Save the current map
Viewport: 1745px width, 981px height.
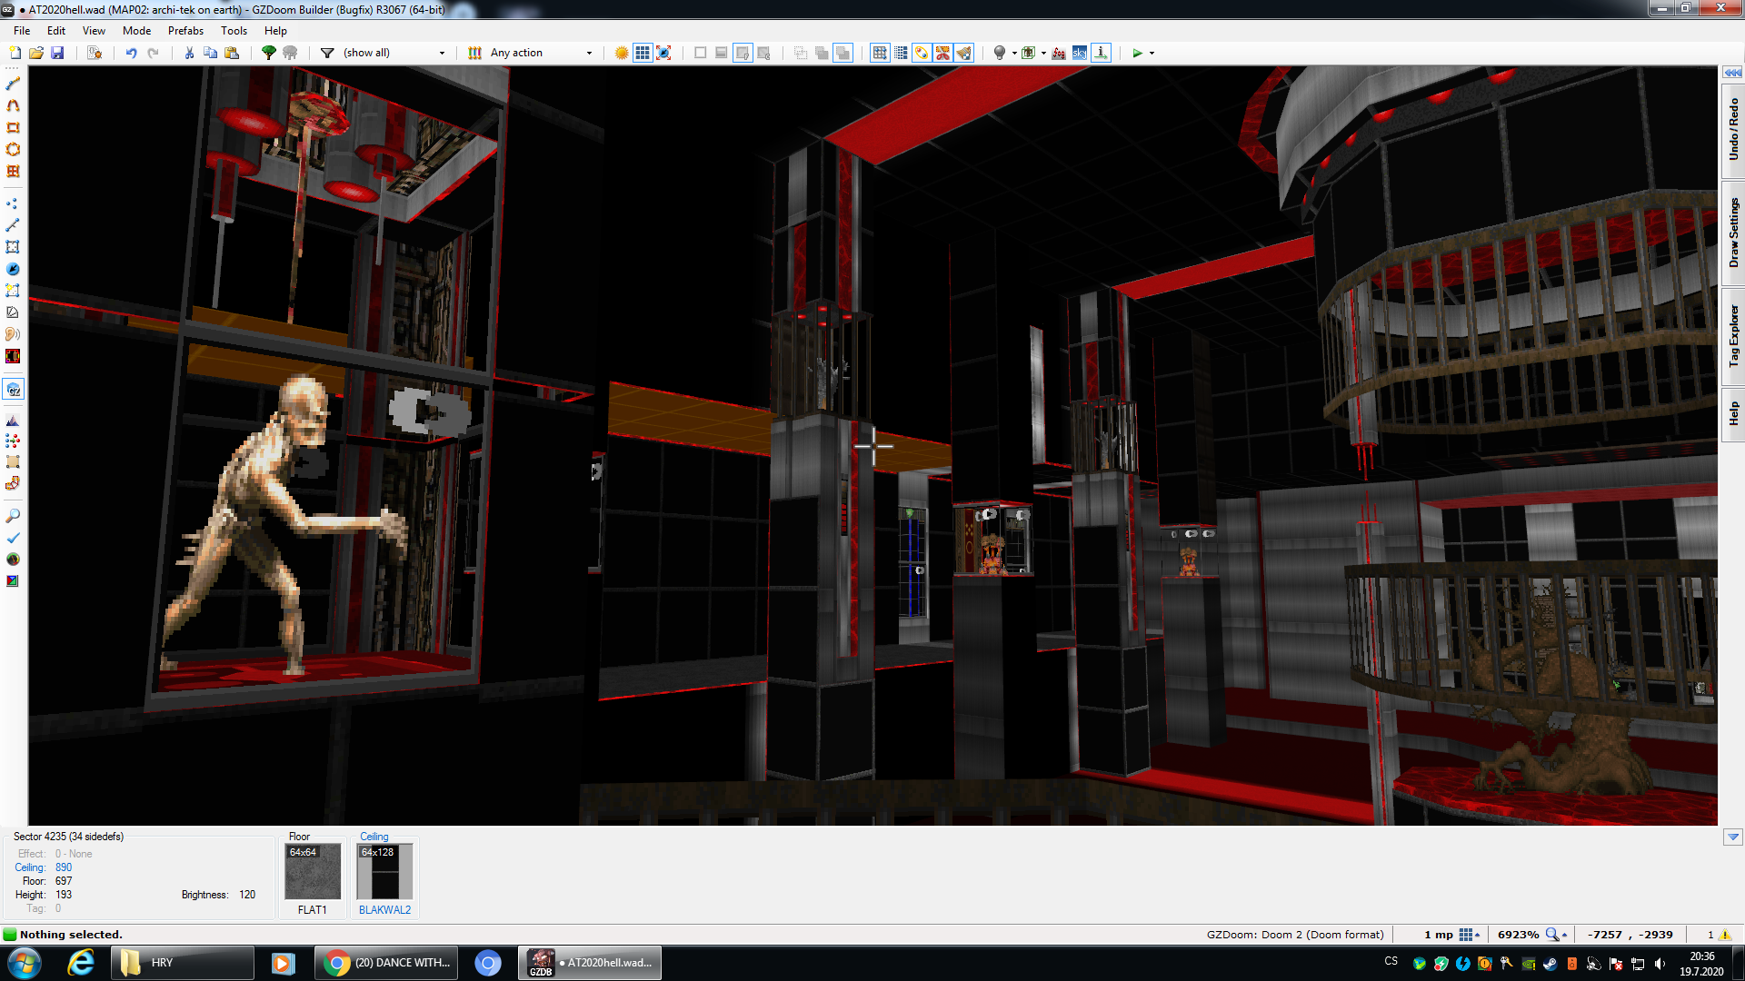[x=57, y=53]
